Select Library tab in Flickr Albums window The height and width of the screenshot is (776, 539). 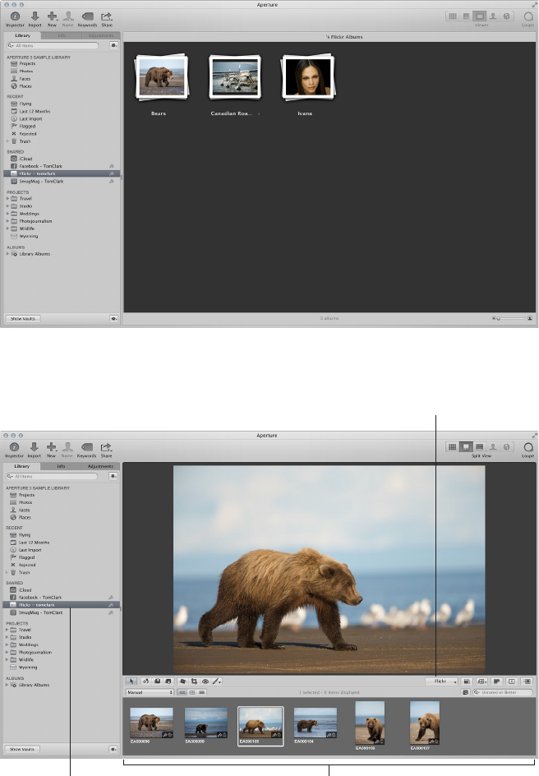pos(22,35)
